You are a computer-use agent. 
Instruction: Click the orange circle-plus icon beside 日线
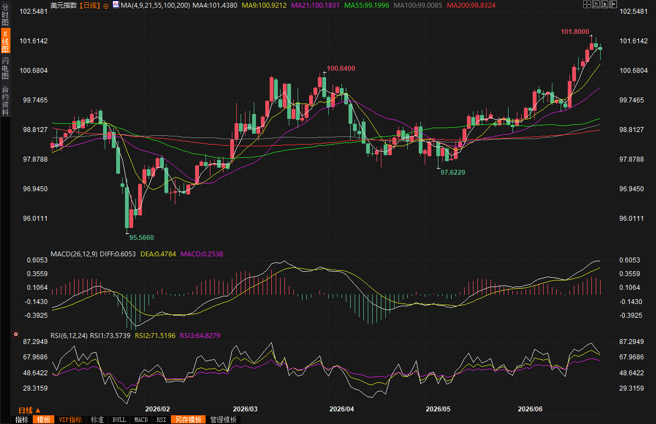(x=106, y=6)
